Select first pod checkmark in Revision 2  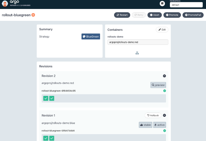coord(46,98)
